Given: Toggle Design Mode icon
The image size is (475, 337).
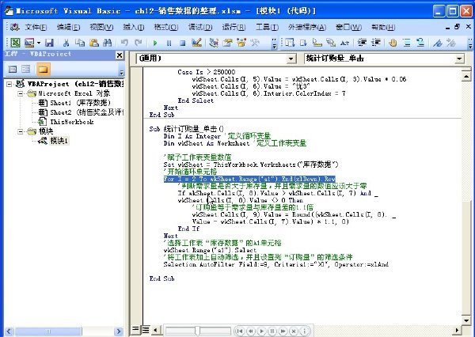Looking at the screenshot, I should [x=196, y=43].
